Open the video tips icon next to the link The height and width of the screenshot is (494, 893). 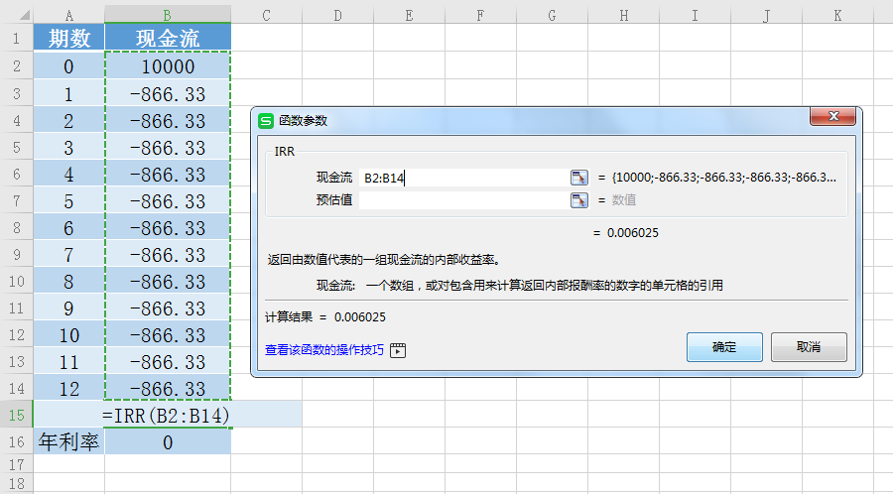click(x=398, y=350)
